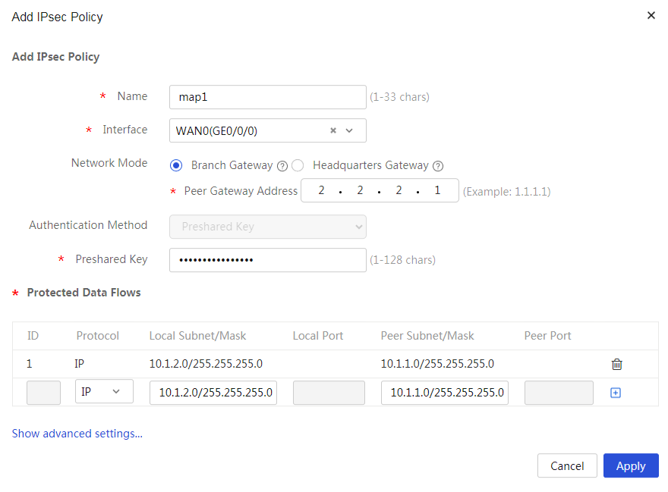
Task: Click the (1-33 chars) hint text
Action: pyautogui.click(x=399, y=97)
